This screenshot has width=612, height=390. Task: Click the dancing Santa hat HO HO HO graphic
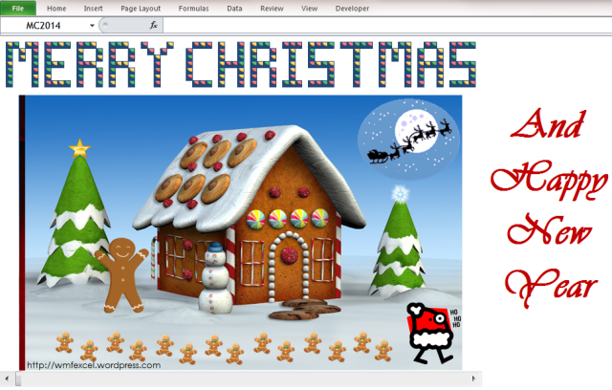433,334
